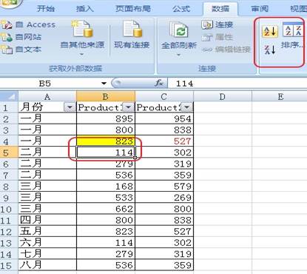The height and width of the screenshot is (274, 307).
Task: Click cell B3 containing 800
Action: pyautogui.click(x=106, y=130)
